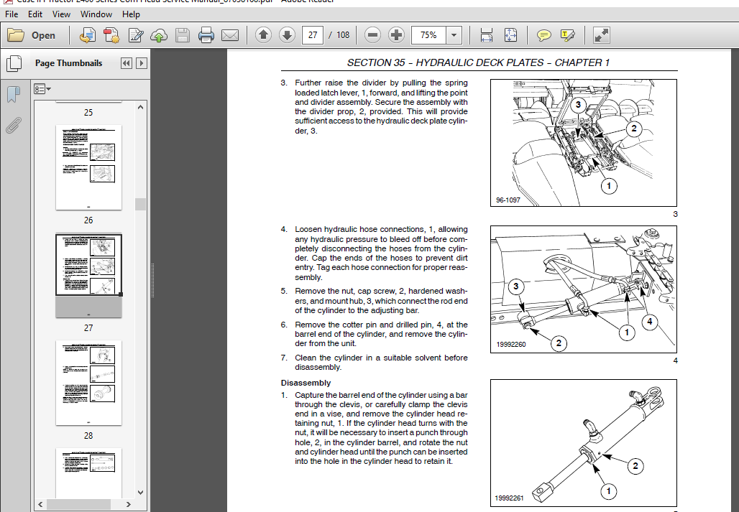Image resolution: width=739 pixels, height=512 pixels.
Task: Collapse the thumbnails panel with double-left arrows
Action: point(127,63)
